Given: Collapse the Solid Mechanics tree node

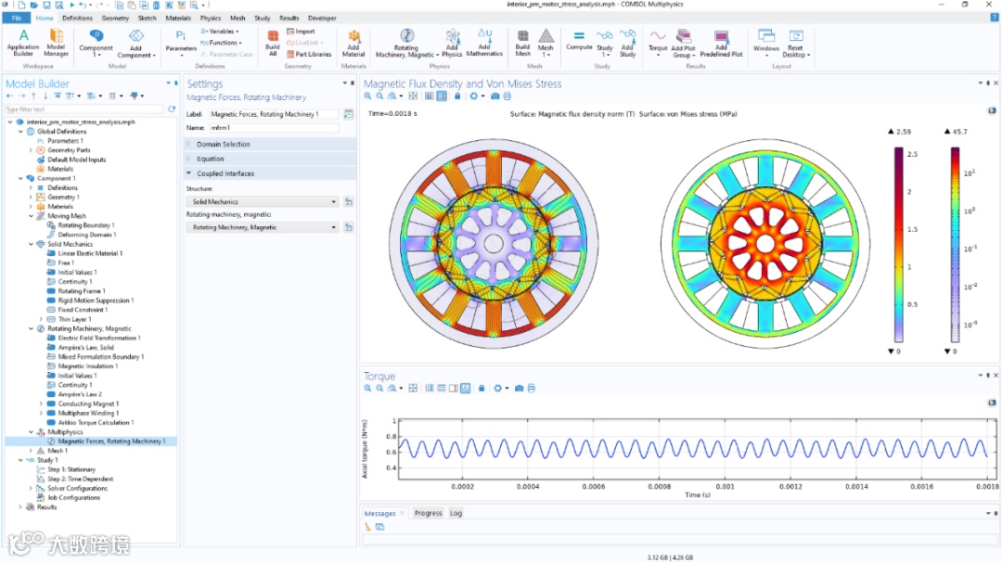Looking at the screenshot, I should [x=31, y=244].
